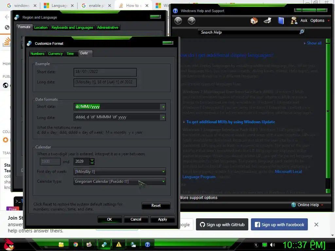
Task: Open Region and Language taskbar item
Action: [x=104, y=244]
